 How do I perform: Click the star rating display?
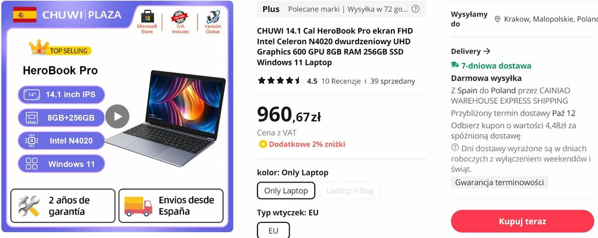(x=280, y=80)
